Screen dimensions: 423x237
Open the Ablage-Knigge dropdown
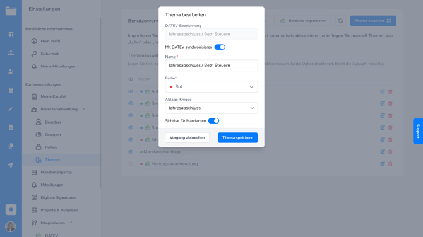(x=211, y=108)
